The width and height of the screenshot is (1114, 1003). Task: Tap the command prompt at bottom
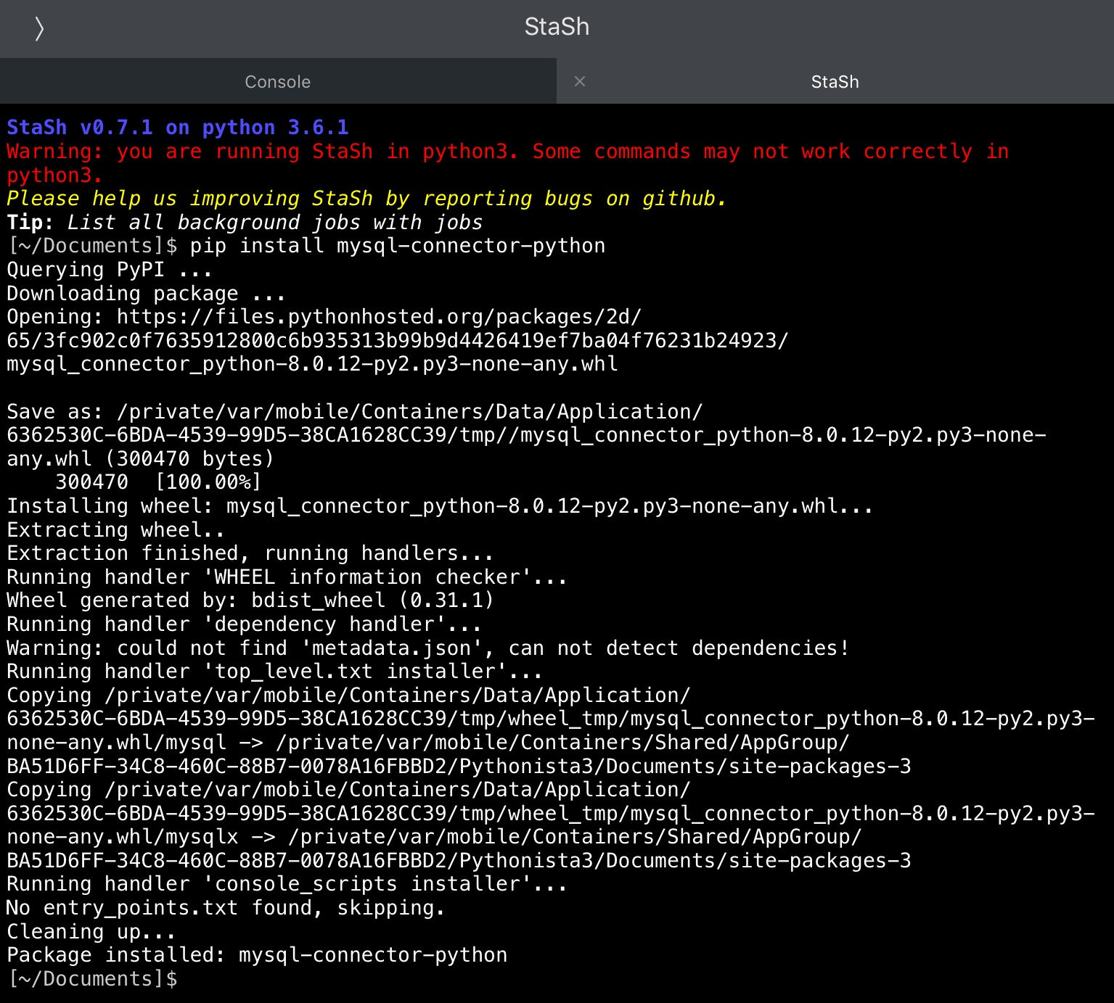[x=92, y=978]
